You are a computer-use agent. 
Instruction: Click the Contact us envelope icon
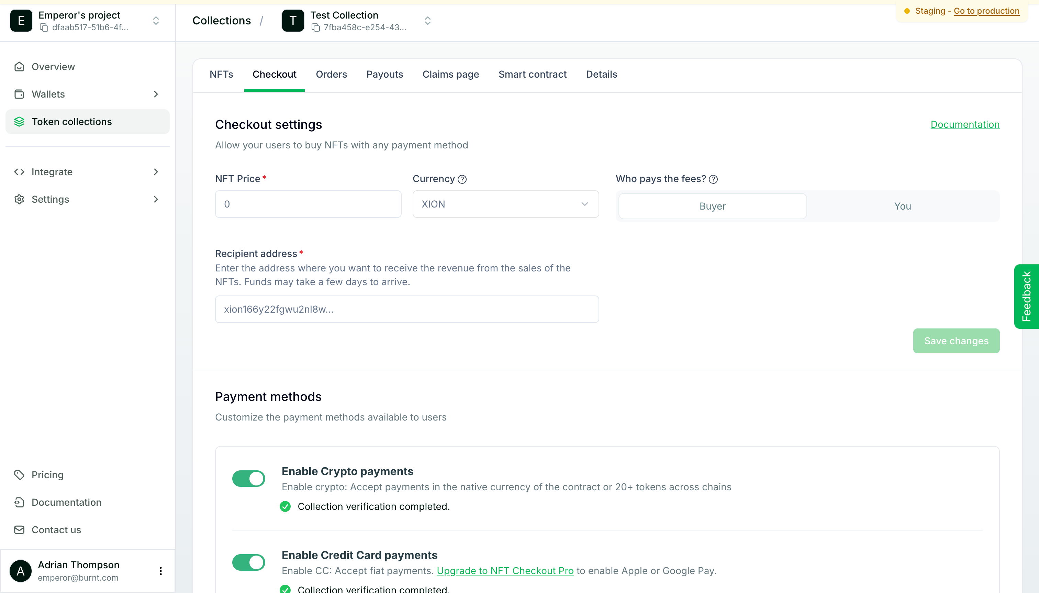coord(19,530)
